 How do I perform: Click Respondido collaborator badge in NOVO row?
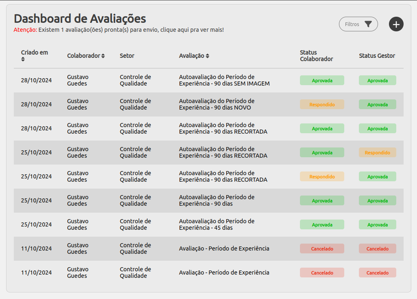[x=322, y=105]
